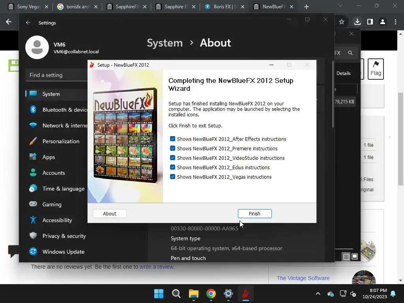Uncheck Vegas instructions checkbox
Screen dimensions: 404x303
coord(173,177)
